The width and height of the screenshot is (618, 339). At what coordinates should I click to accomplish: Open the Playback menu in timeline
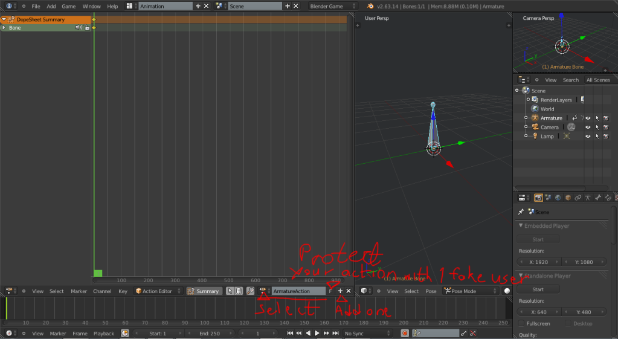104,334
